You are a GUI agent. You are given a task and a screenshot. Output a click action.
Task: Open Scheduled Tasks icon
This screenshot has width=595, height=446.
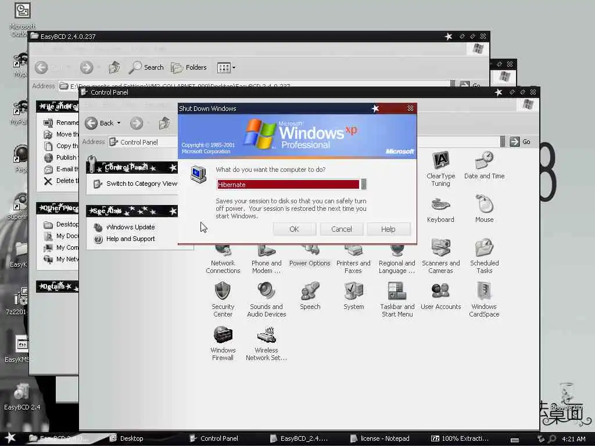pyautogui.click(x=484, y=256)
